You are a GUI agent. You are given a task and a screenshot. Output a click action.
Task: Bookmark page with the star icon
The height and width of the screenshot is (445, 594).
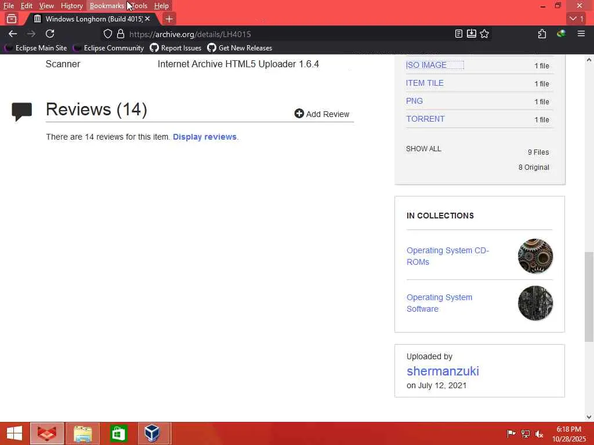(484, 34)
